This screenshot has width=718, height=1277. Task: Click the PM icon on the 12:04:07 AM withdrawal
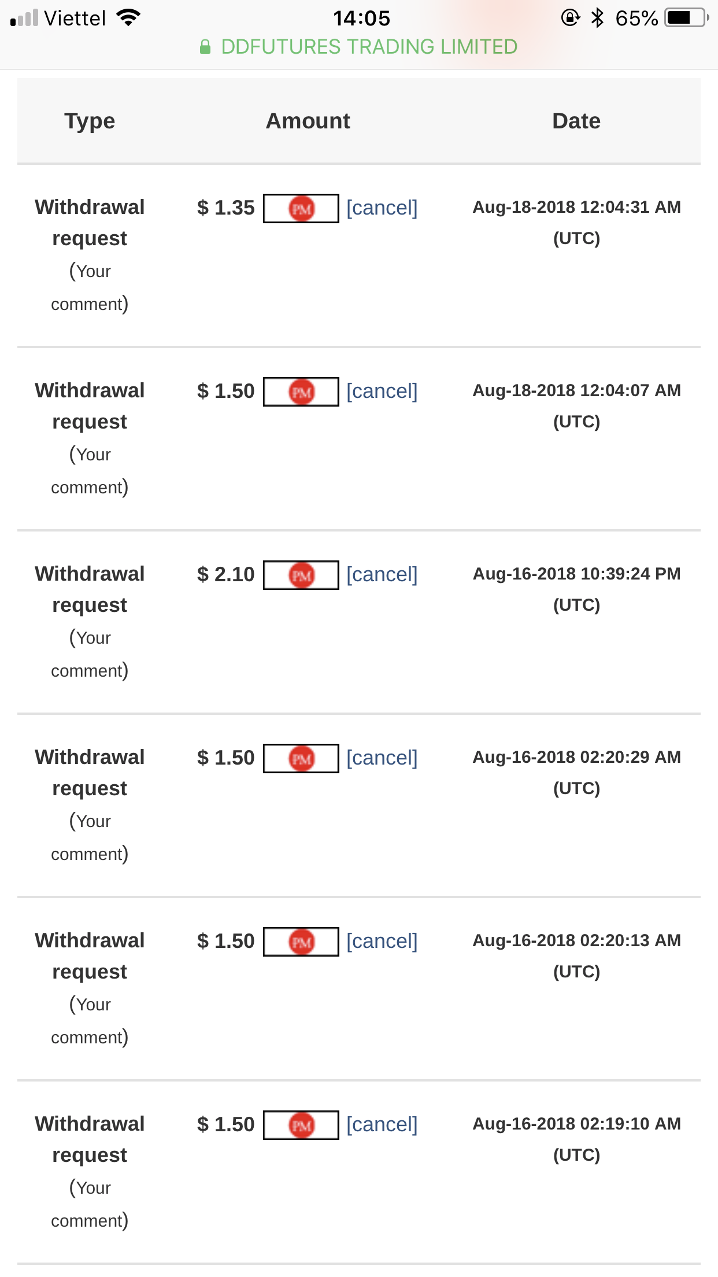tap(301, 392)
